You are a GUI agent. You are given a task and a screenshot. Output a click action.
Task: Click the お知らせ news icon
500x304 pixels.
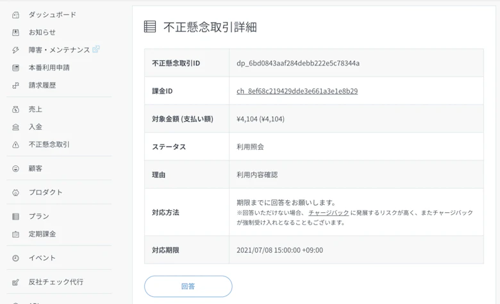[16, 32]
